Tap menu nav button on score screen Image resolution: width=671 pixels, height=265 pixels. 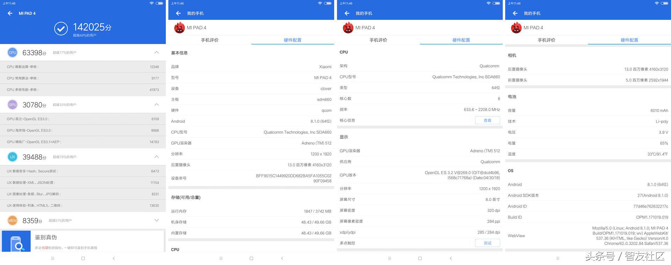click(52, 258)
